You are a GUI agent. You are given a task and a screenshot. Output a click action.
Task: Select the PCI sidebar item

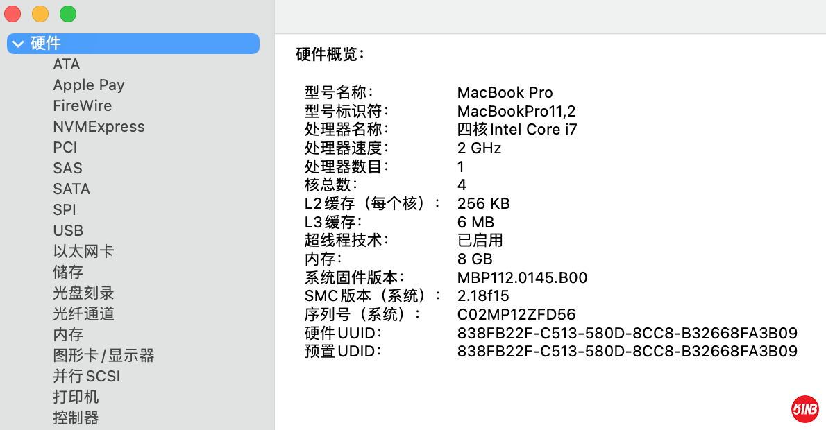[65, 148]
